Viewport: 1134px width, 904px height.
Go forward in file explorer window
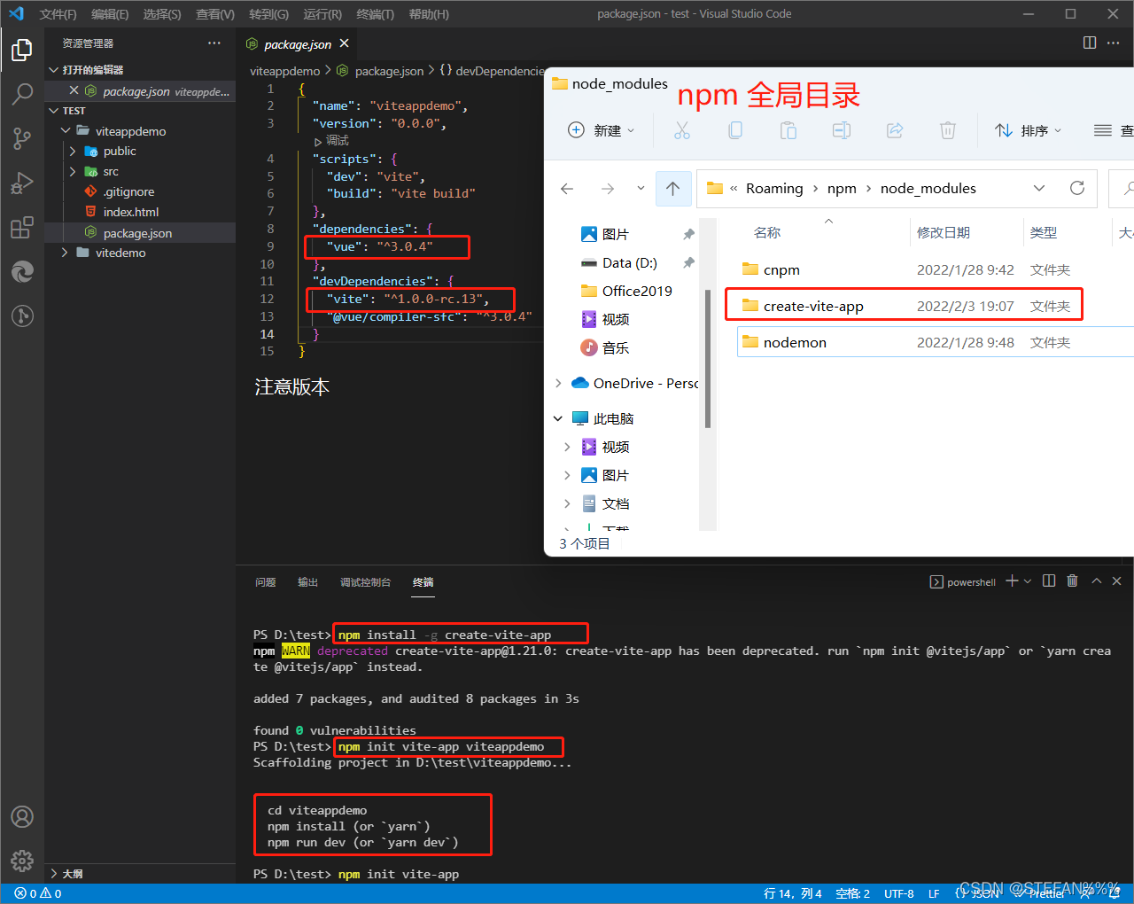pos(608,188)
